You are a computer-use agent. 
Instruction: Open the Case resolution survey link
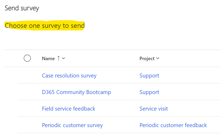pyautogui.click(x=69, y=76)
